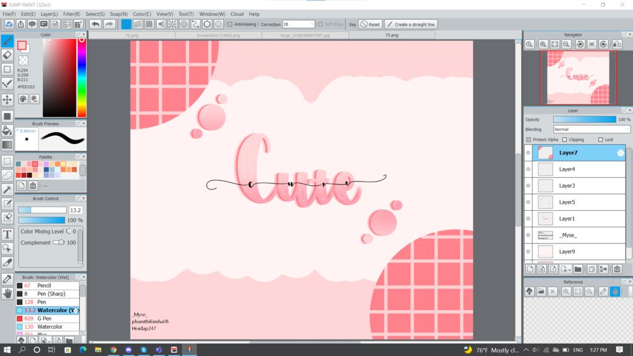Image resolution: width=633 pixels, height=356 pixels.
Task: Open the Blending mode dropdown
Action: pyautogui.click(x=592, y=130)
